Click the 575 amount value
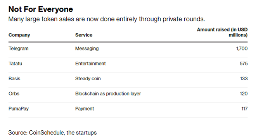 tap(244, 64)
